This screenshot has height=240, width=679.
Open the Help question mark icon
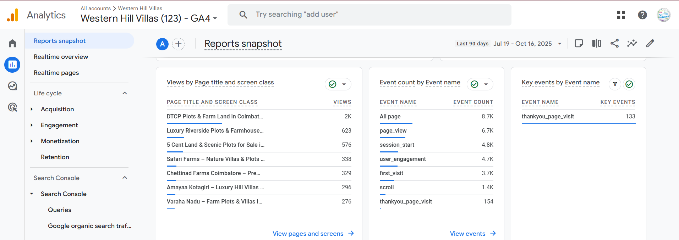642,15
